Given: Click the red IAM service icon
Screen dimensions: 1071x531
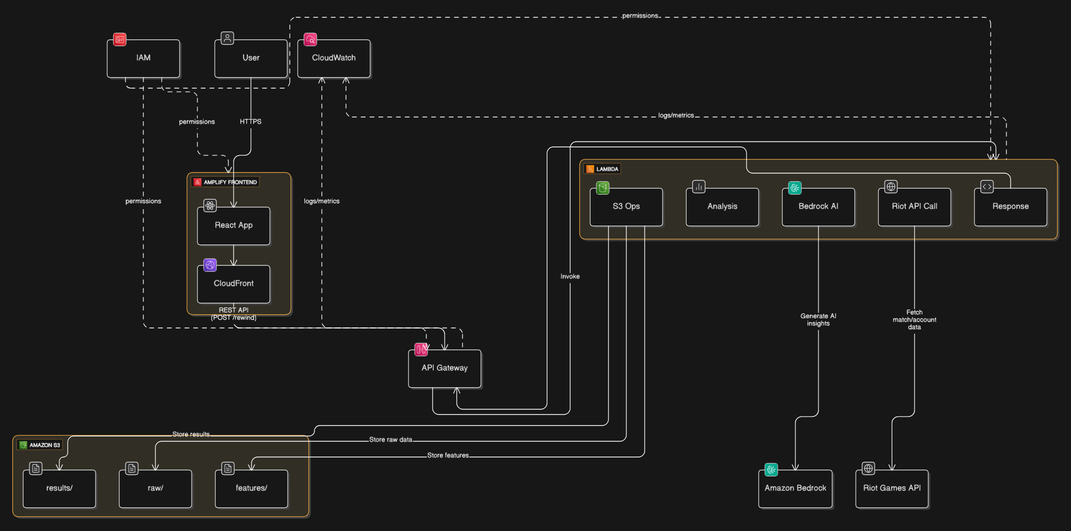Looking at the screenshot, I should click(x=120, y=39).
